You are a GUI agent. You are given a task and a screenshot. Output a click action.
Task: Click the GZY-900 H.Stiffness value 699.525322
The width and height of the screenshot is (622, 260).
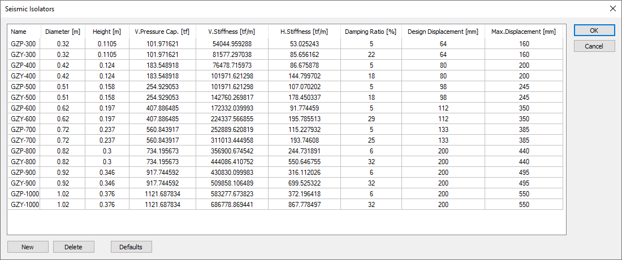(x=304, y=183)
